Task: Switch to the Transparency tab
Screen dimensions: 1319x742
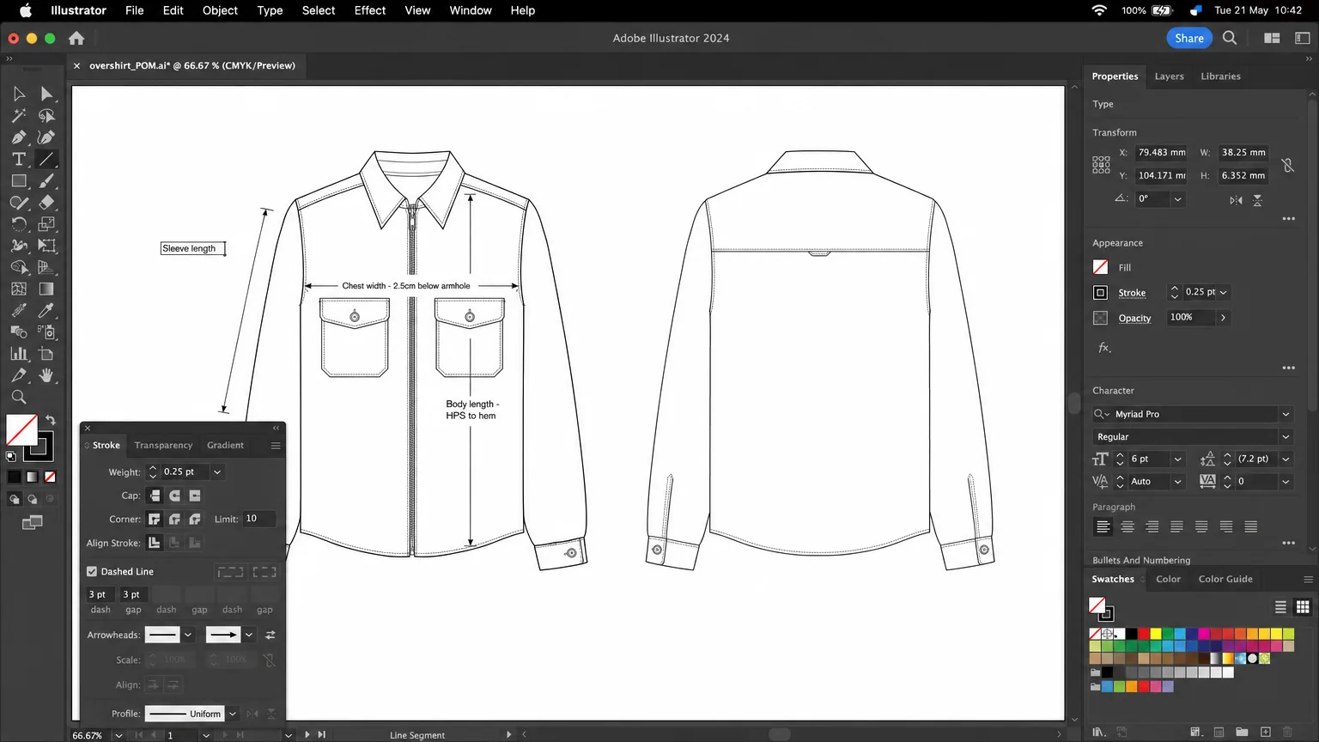Action: [163, 445]
